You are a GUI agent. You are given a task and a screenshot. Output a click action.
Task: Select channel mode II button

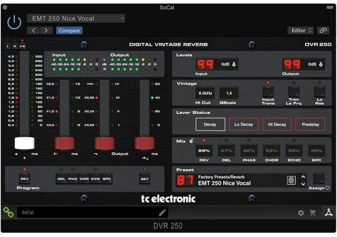click(x=15, y=46)
